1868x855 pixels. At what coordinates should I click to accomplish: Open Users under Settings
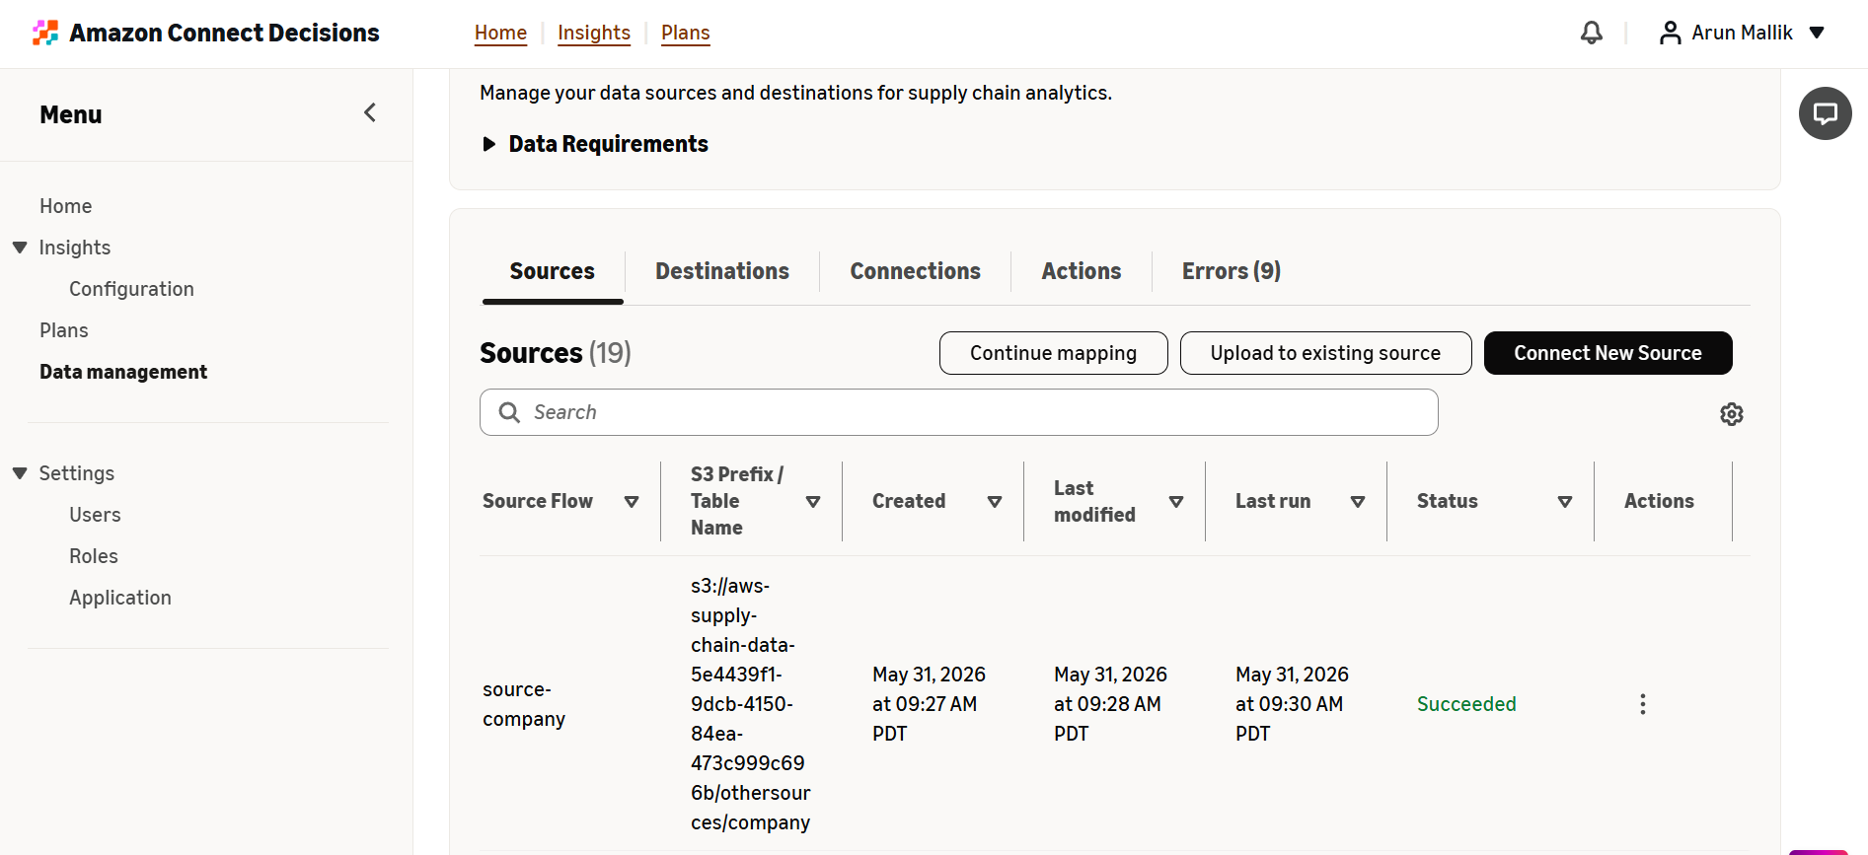[95, 515]
